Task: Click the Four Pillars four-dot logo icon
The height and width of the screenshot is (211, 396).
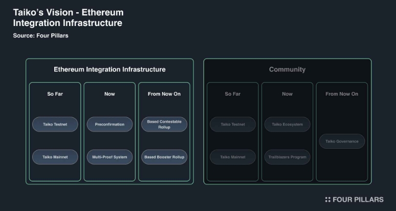Action: coord(328,200)
